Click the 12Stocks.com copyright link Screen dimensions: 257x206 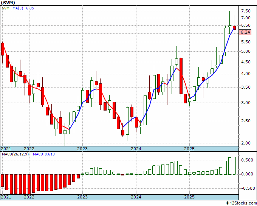click(241, 203)
